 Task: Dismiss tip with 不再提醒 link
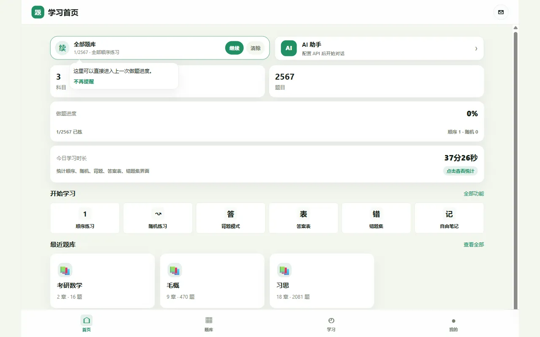tap(84, 82)
